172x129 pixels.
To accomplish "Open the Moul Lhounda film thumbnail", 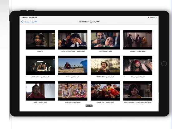I will (138, 91).
